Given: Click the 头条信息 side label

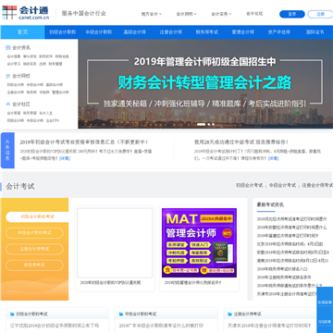Looking at the screenshot, I should click(7, 151).
